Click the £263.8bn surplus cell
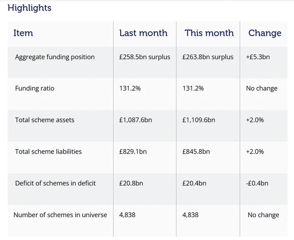294x240 pixels. click(x=208, y=57)
